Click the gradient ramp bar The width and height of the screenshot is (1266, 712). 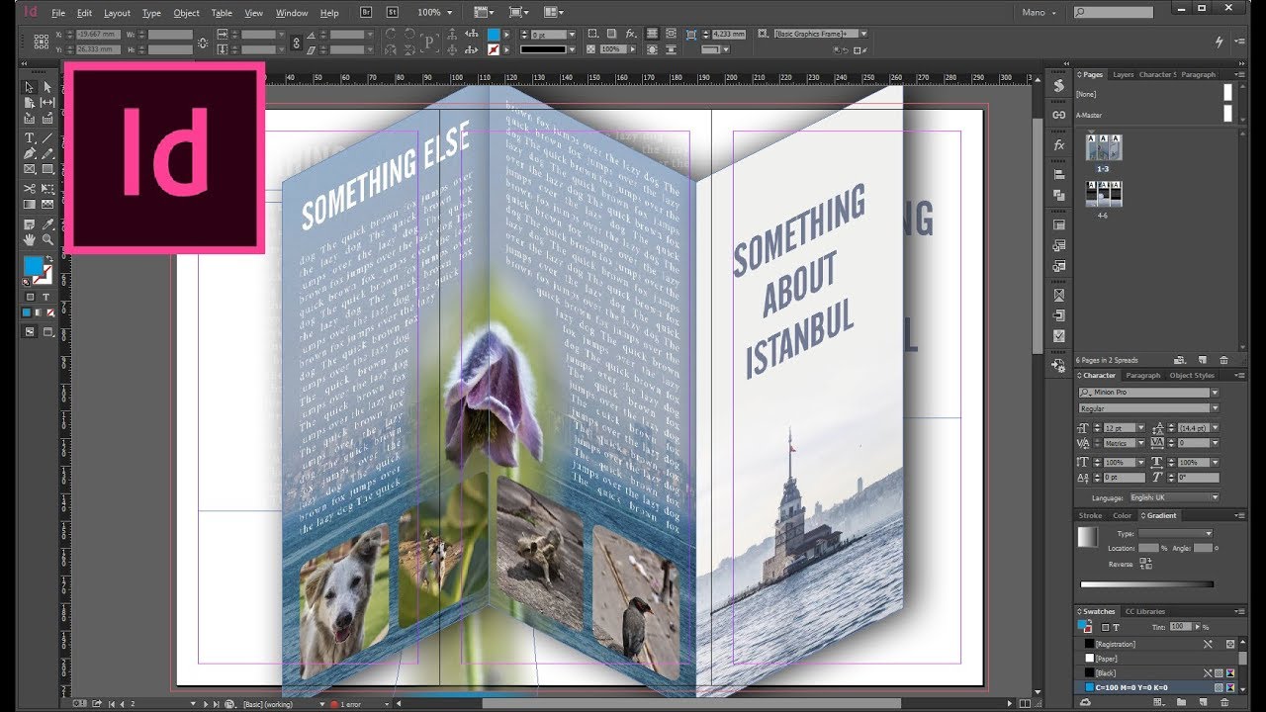[1146, 584]
